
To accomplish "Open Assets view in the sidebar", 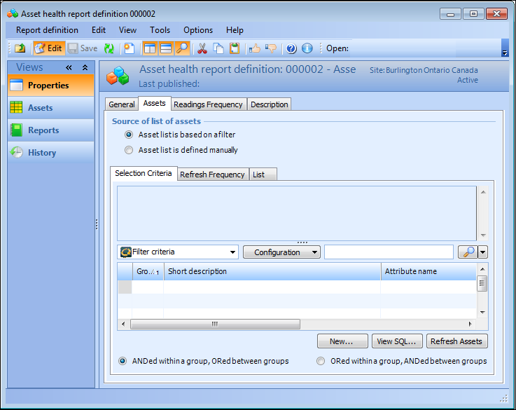I will pos(40,108).
